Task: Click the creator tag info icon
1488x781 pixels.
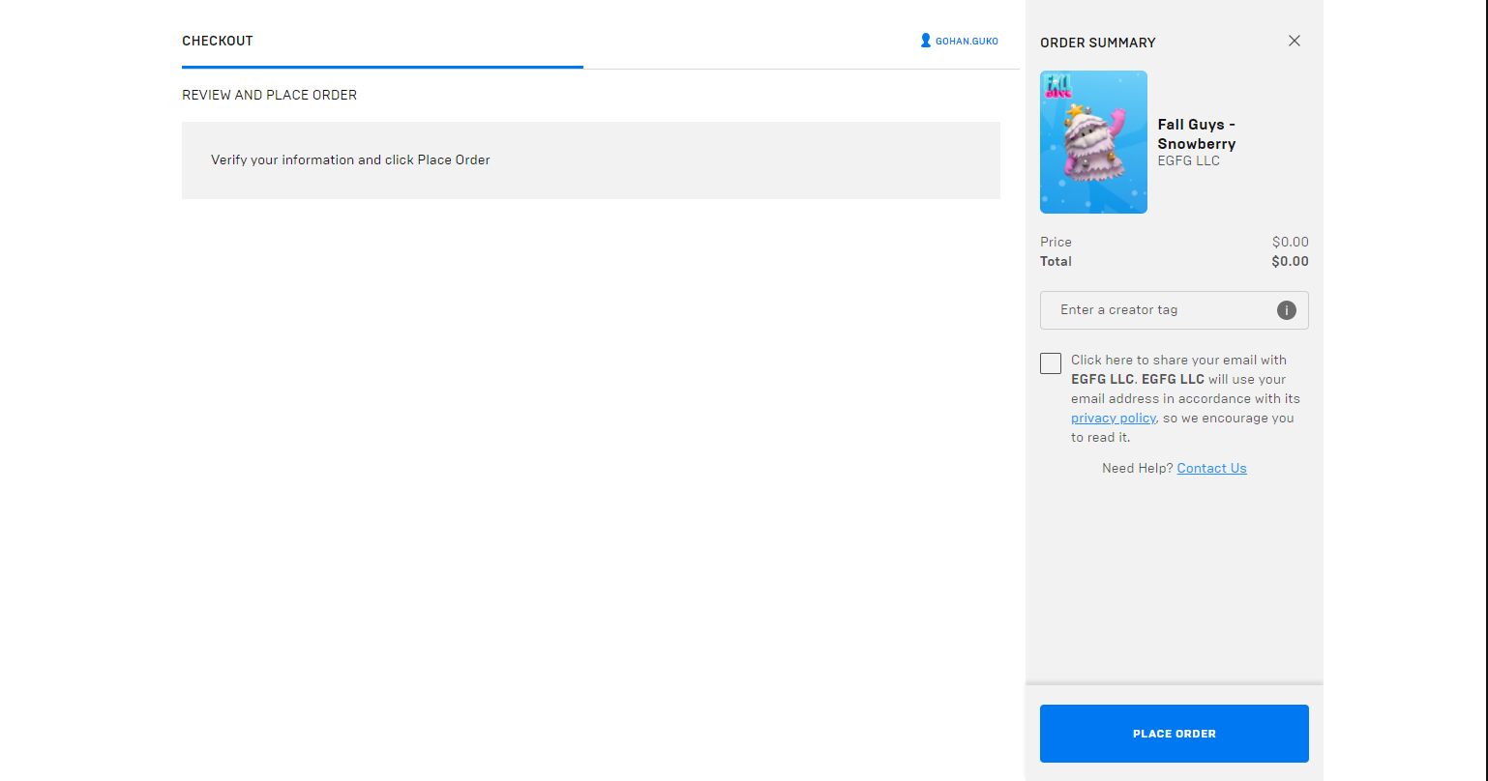Action: [1286, 310]
